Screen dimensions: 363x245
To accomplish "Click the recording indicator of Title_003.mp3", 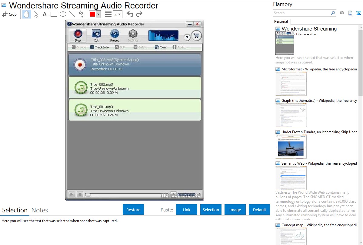I will 80,65.
